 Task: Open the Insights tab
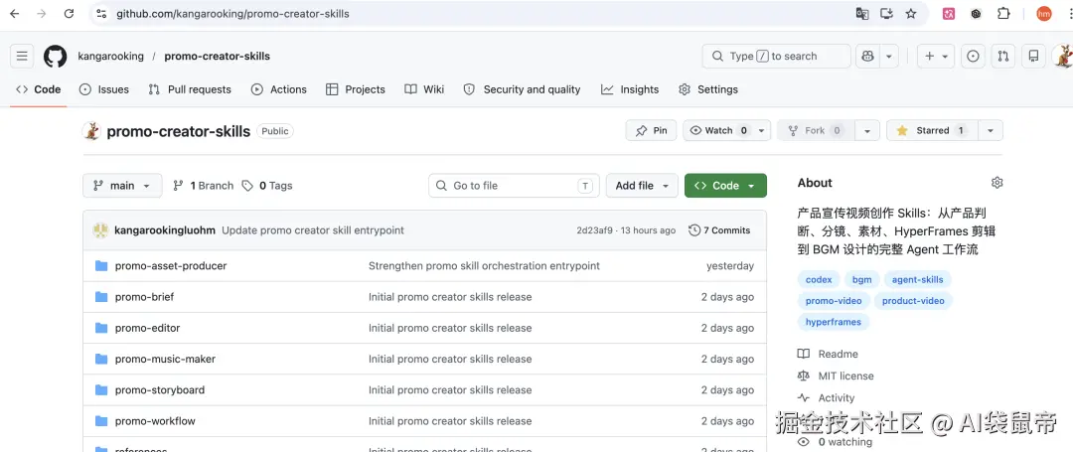630,89
